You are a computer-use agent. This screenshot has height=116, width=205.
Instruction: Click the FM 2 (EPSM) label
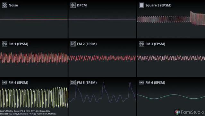[87, 44]
